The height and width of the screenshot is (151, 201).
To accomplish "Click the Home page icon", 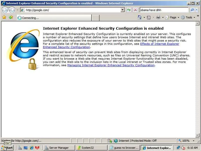I will (x=140, y=17).
